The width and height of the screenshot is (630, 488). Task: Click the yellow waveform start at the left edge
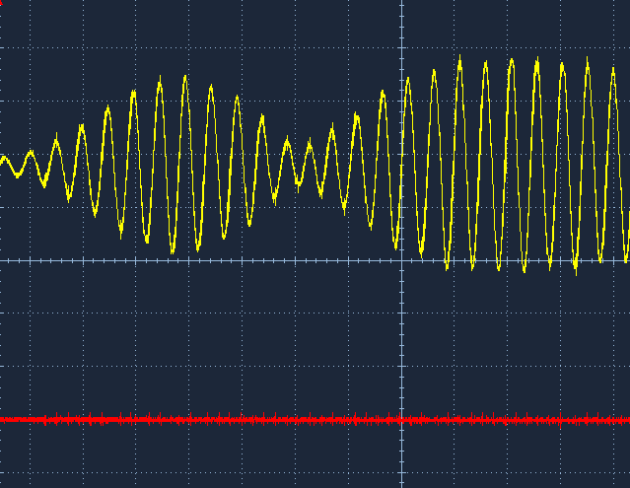[3, 159]
